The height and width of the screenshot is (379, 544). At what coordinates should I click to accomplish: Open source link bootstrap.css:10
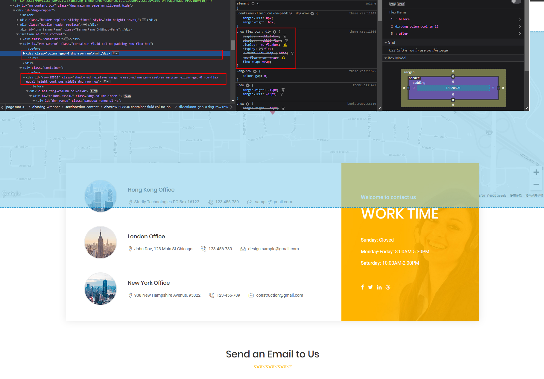[x=361, y=104]
